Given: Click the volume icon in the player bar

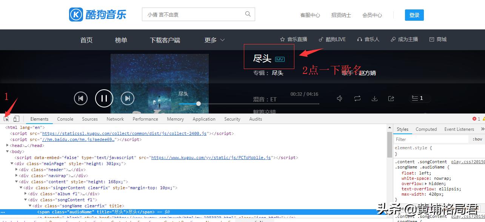Looking at the screenshot, I should [x=339, y=98].
